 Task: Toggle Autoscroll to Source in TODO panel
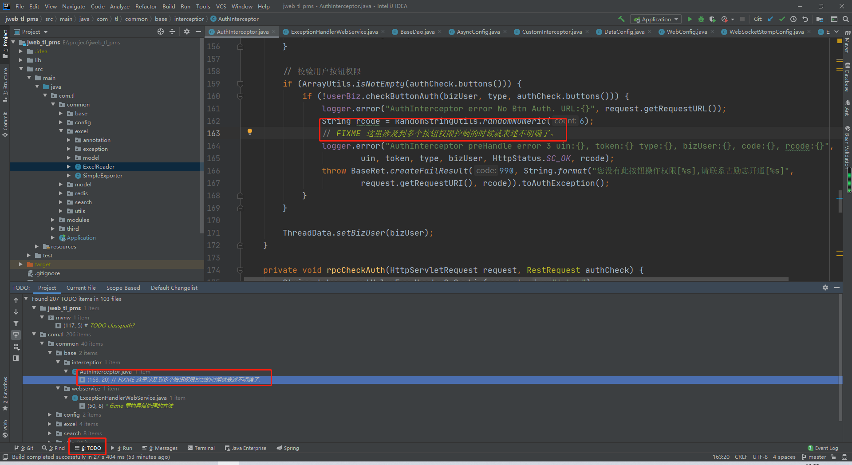[x=16, y=335]
